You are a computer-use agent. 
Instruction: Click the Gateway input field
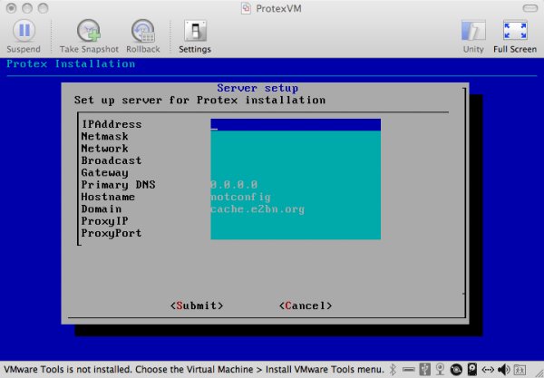click(296, 173)
